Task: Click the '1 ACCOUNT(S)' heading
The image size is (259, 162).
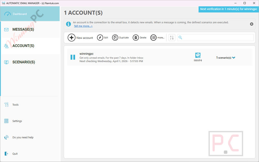Action: 83,13
